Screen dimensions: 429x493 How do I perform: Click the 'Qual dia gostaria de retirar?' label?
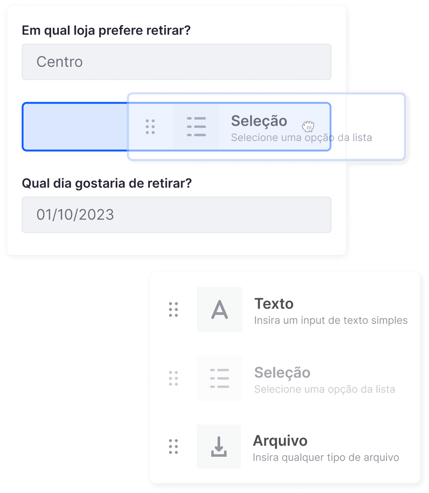click(106, 183)
